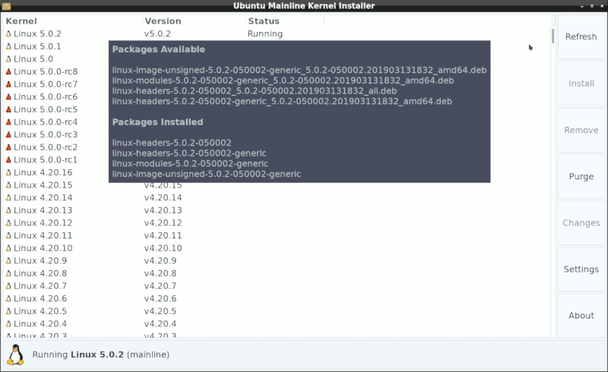Click version cell v4.20.10

163,248
